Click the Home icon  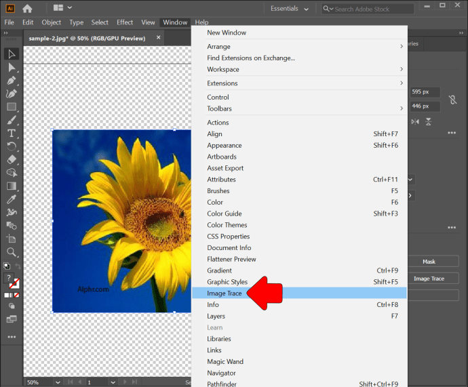tap(27, 9)
